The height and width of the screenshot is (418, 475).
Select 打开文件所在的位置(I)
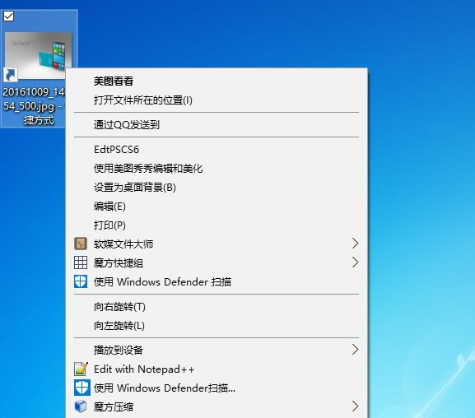[x=142, y=100]
